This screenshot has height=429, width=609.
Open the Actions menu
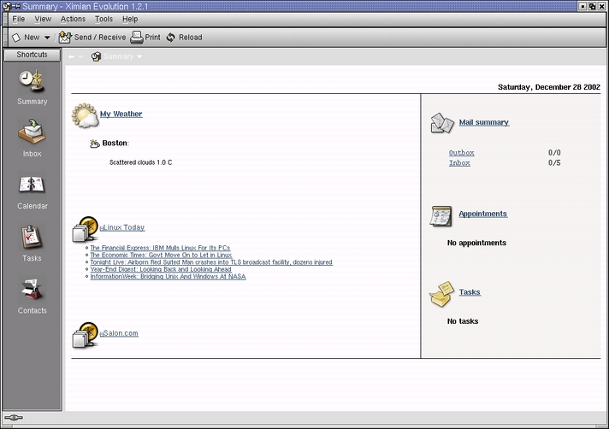point(73,19)
